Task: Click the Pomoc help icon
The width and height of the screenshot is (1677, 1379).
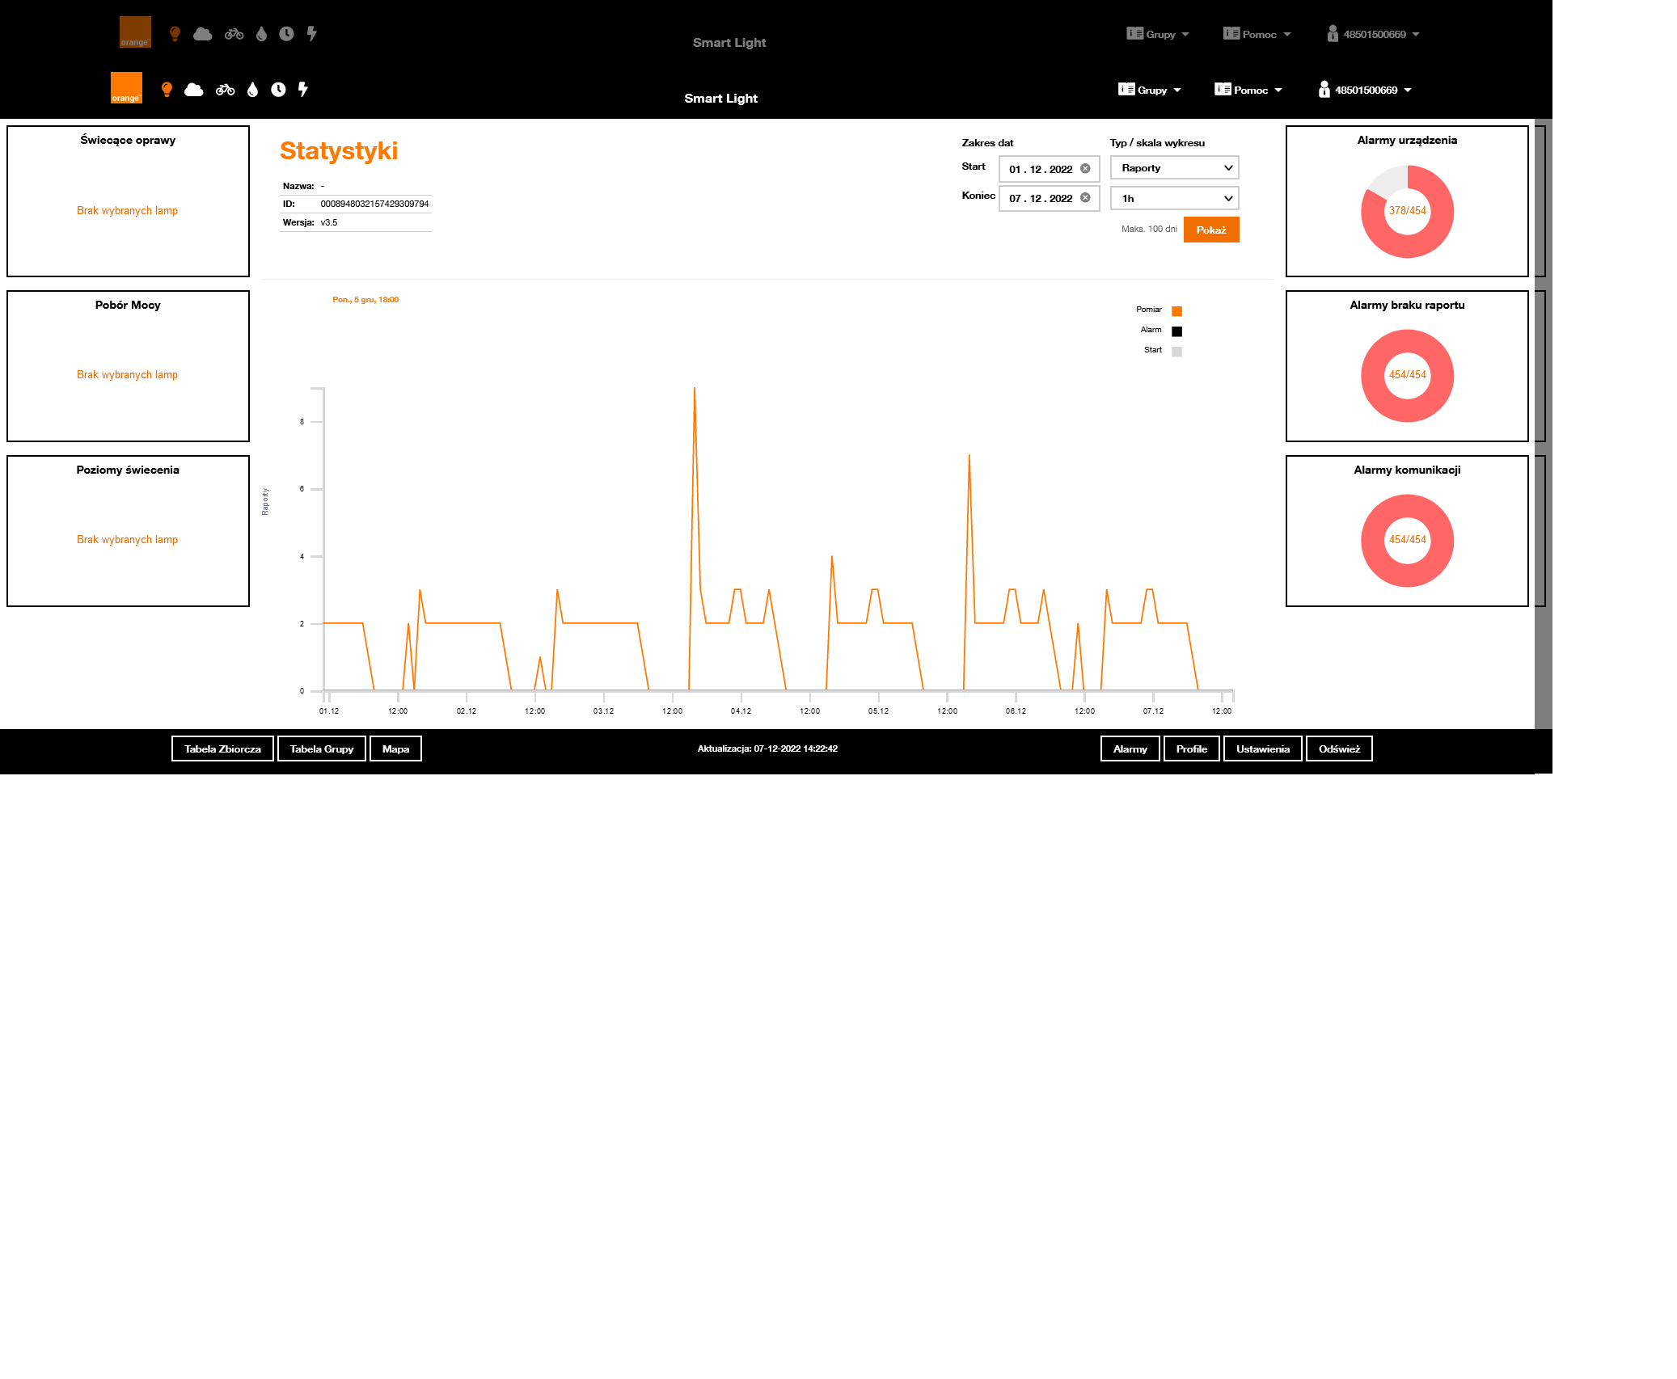Action: point(1223,89)
